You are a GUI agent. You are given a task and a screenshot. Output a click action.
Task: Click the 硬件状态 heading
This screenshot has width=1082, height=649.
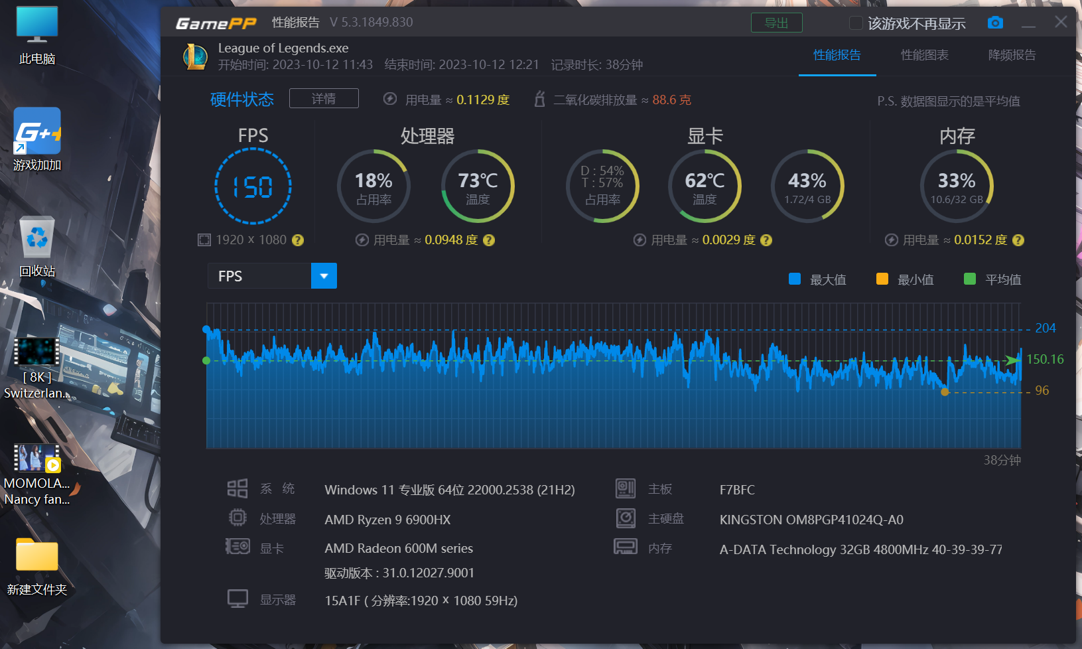[x=242, y=100]
